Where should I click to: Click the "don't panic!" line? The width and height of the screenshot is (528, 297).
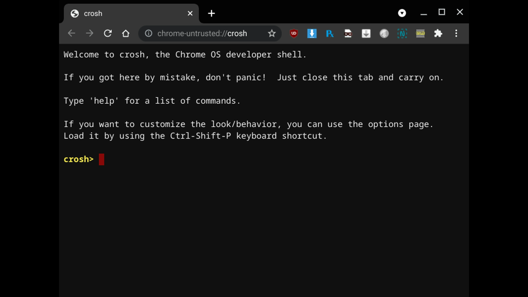(253, 78)
